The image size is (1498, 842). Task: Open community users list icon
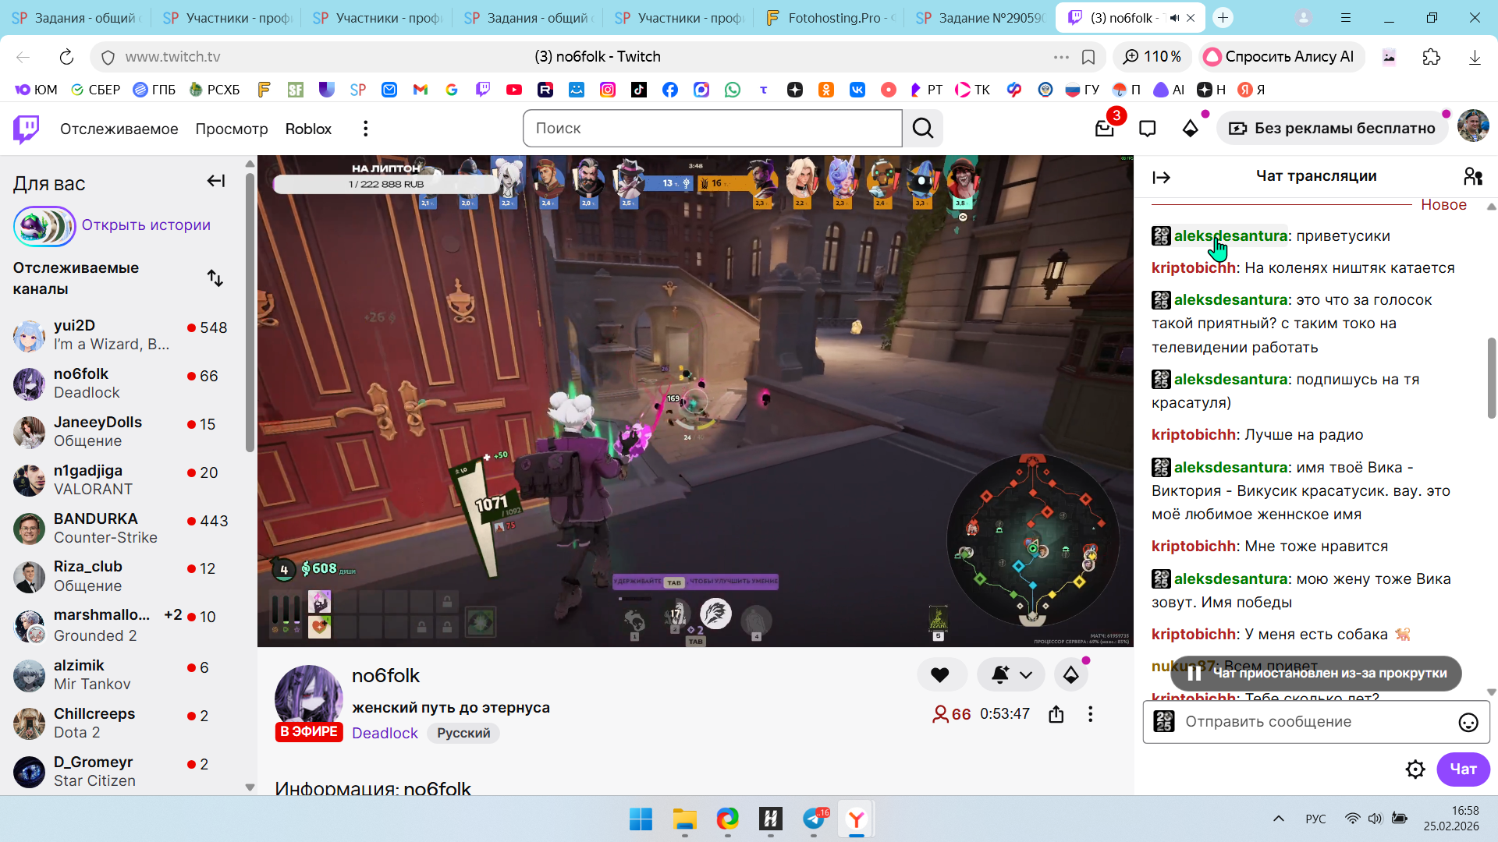[x=1472, y=177]
